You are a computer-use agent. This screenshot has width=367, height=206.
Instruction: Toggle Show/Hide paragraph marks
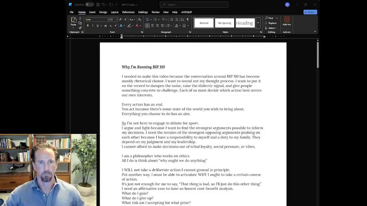click(187, 20)
